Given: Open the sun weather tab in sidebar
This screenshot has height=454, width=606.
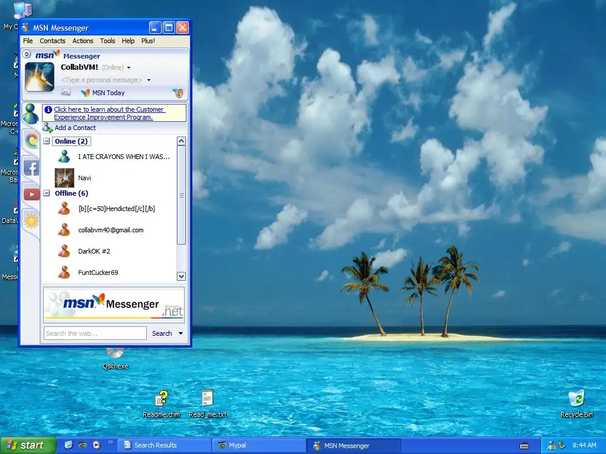Looking at the screenshot, I should coord(31,221).
